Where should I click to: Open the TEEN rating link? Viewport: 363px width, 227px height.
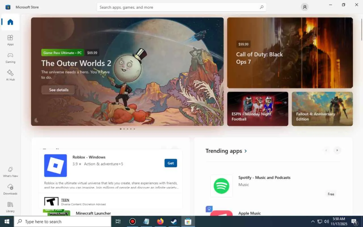tap(65, 200)
